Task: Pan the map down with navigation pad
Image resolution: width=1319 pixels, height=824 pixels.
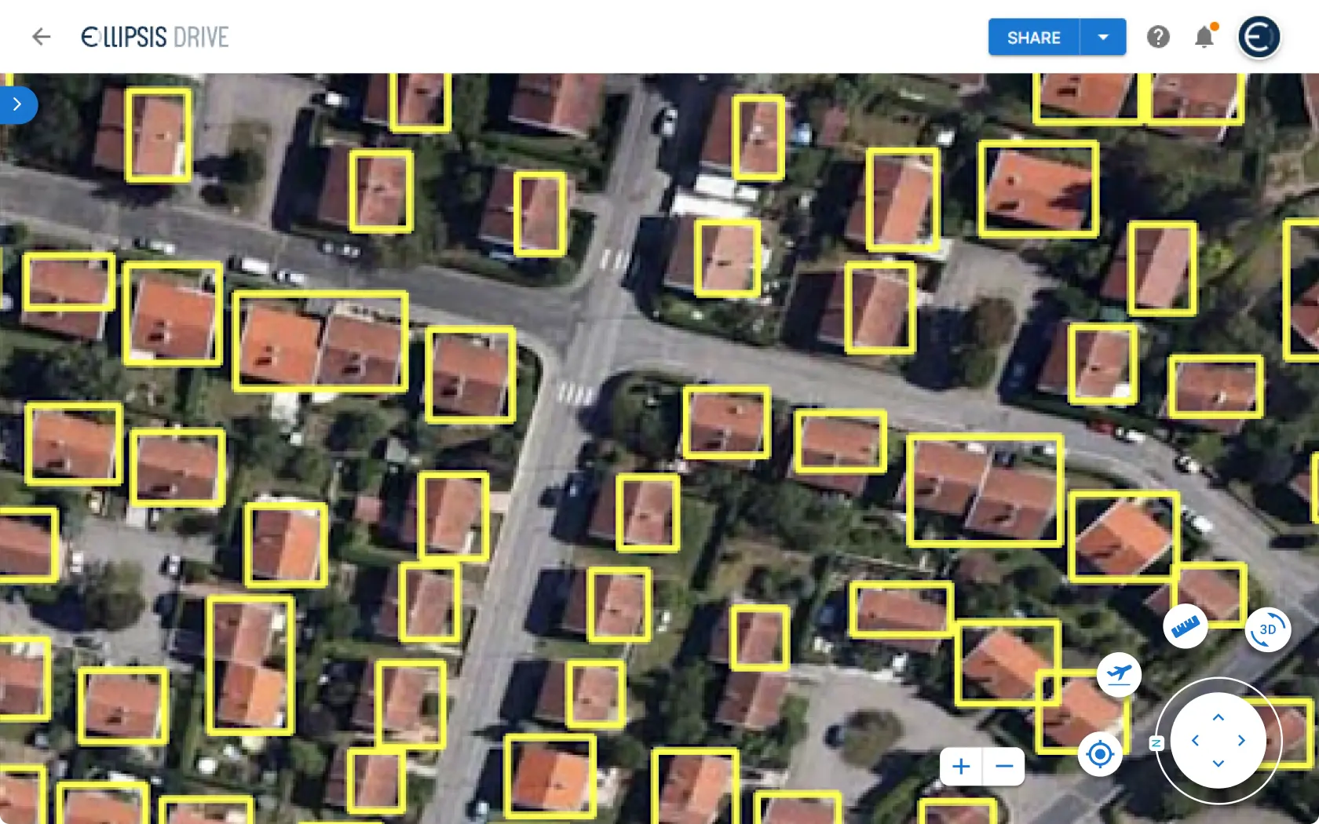Action: pyautogui.click(x=1219, y=764)
